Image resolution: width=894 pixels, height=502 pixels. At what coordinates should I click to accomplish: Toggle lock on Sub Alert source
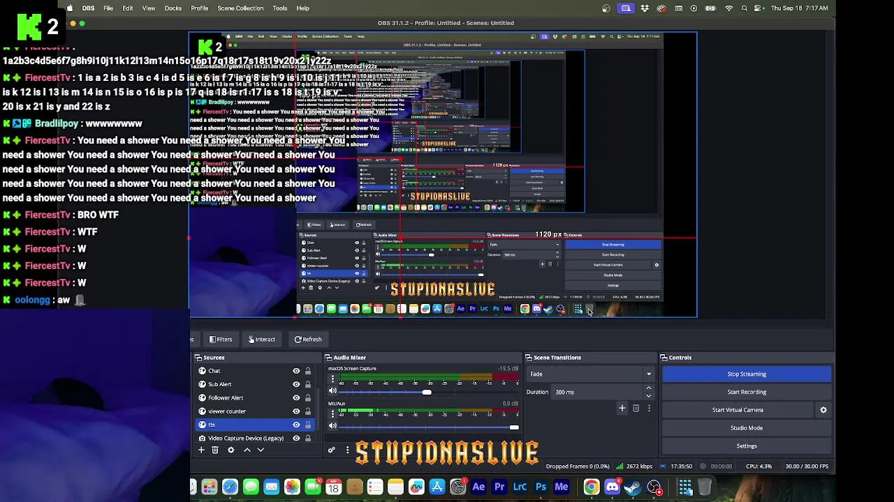click(307, 384)
